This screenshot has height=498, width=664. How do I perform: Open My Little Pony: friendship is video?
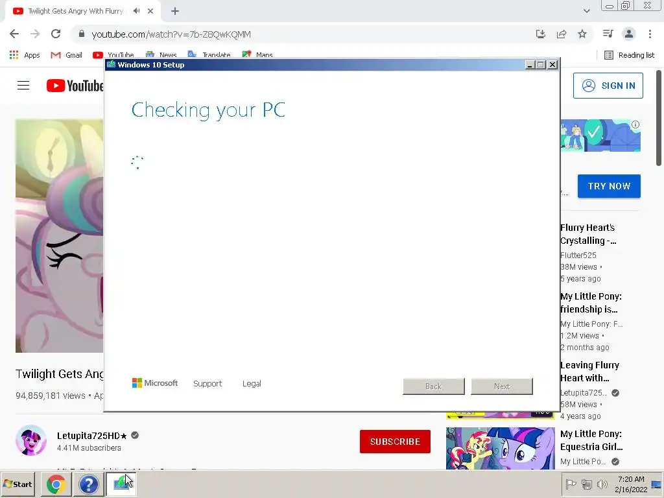pos(591,303)
